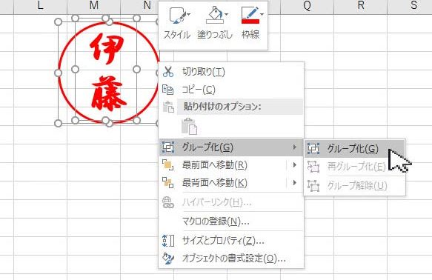Screen dimensions: 432x280
Task: Click the Size and Properties icon
Action: pos(168,241)
